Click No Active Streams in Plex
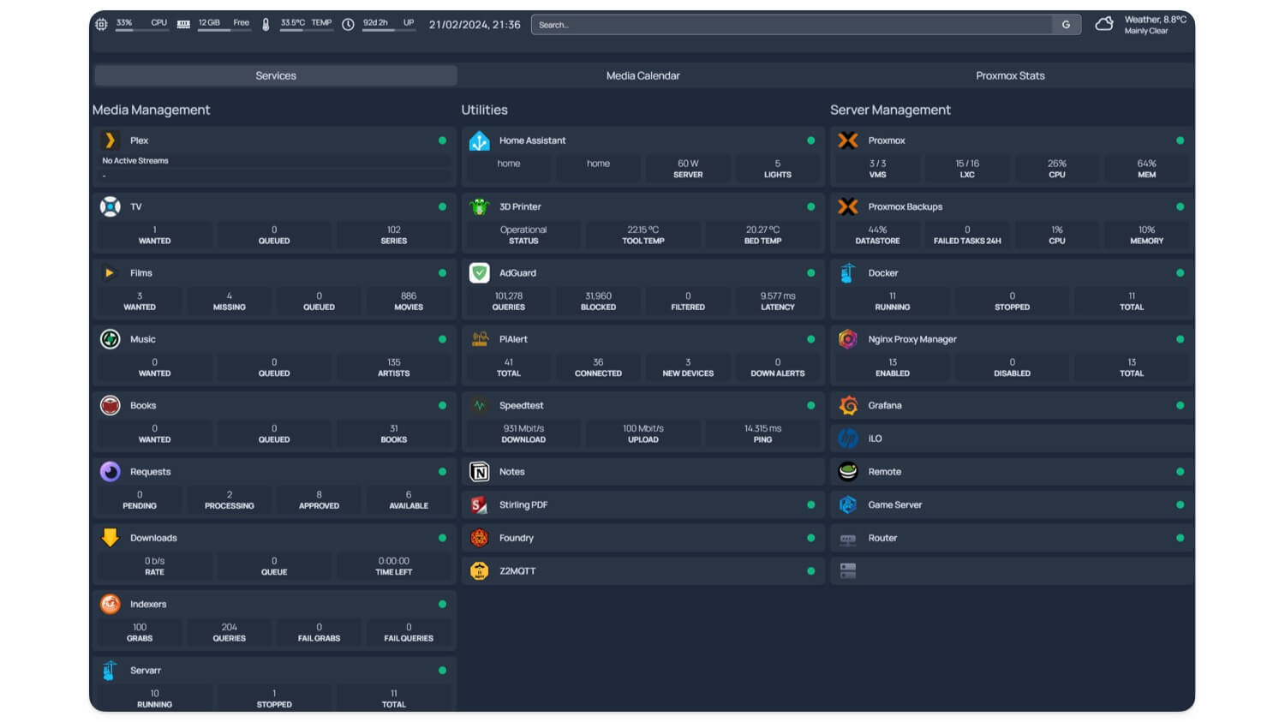1285x722 pixels. pyautogui.click(x=135, y=161)
